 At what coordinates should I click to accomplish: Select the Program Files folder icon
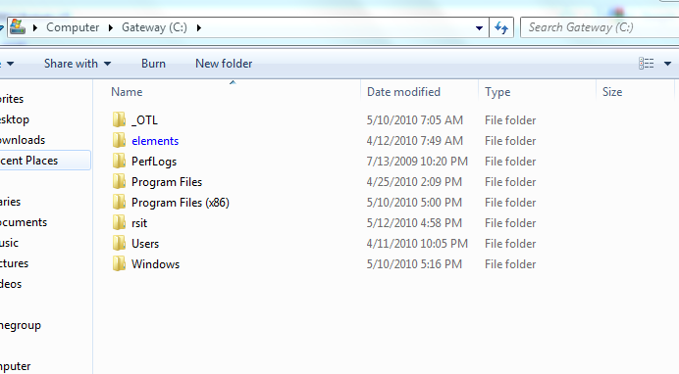point(119,182)
